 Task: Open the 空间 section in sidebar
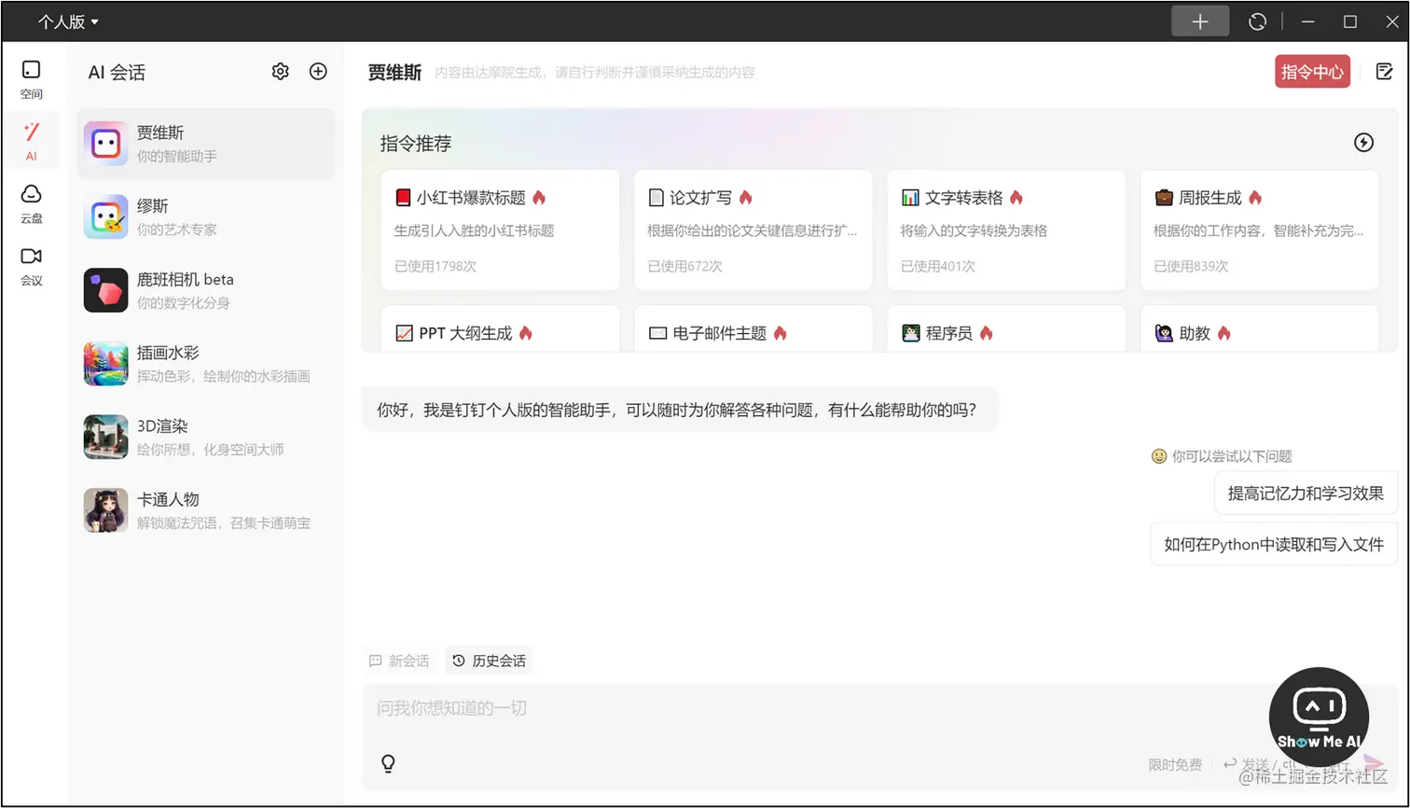(x=32, y=79)
